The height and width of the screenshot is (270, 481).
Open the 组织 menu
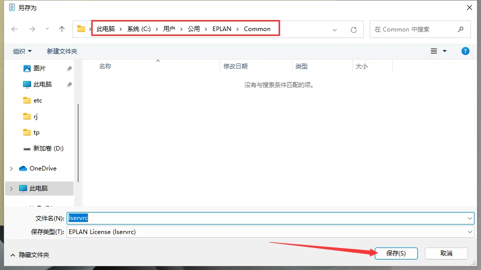(x=22, y=51)
